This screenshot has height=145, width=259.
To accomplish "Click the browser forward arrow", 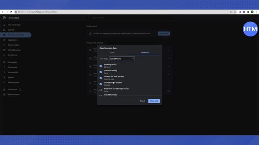I will point(7,12).
